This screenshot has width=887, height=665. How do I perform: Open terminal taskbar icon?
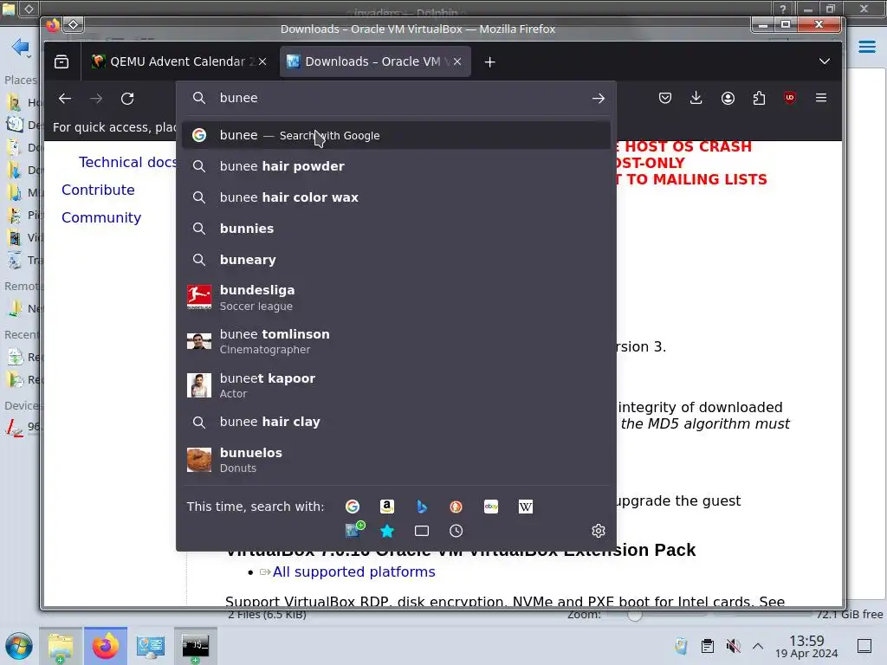point(195,646)
